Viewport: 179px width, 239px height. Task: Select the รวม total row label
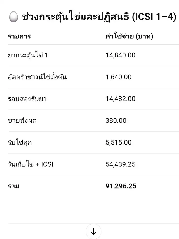coord(13,186)
